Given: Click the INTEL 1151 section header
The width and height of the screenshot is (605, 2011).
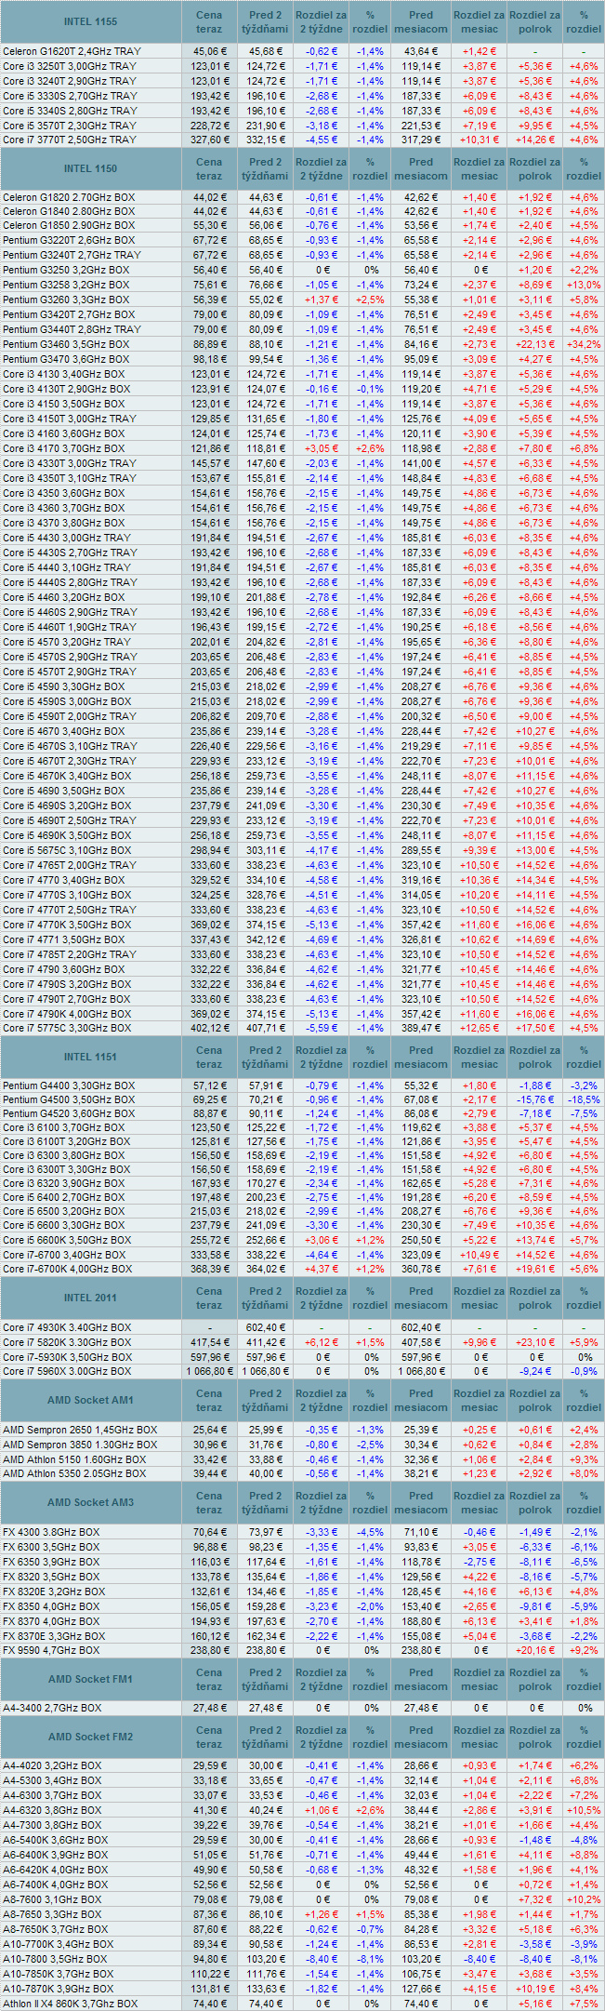Looking at the screenshot, I should (x=91, y=1057).
